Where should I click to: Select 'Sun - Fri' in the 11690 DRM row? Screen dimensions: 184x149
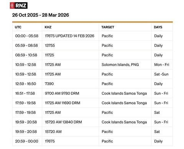click(161, 103)
